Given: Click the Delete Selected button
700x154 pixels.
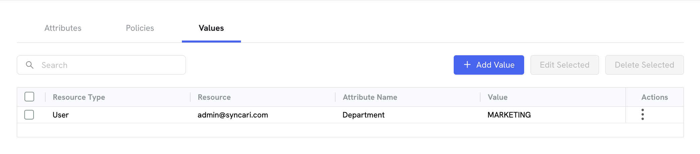Looking at the screenshot, I should tap(645, 65).
